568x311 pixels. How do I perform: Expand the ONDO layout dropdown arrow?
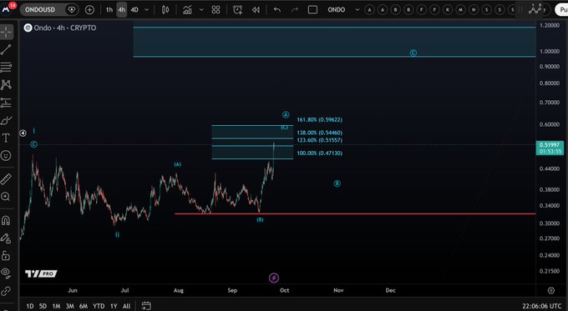358,10
